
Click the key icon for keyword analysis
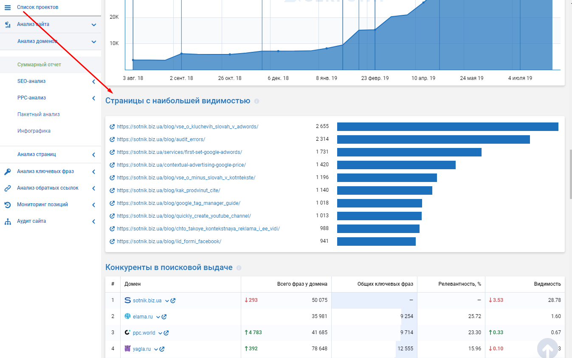coord(8,171)
